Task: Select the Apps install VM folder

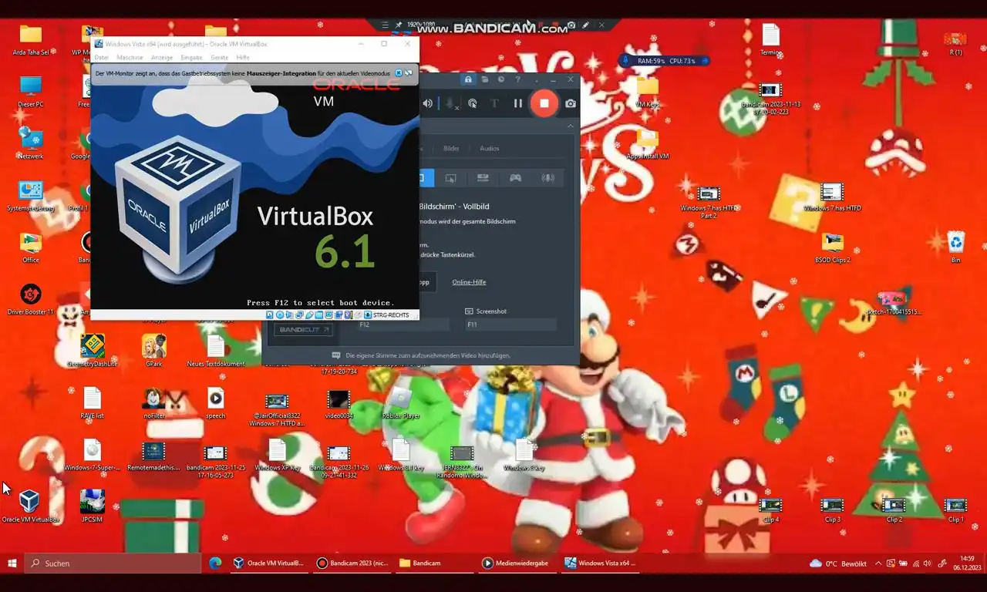Action: click(x=648, y=143)
